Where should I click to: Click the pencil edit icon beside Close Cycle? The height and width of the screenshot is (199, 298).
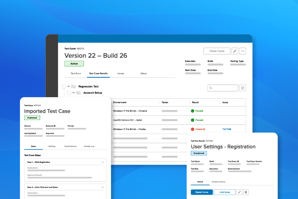click(x=235, y=51)
